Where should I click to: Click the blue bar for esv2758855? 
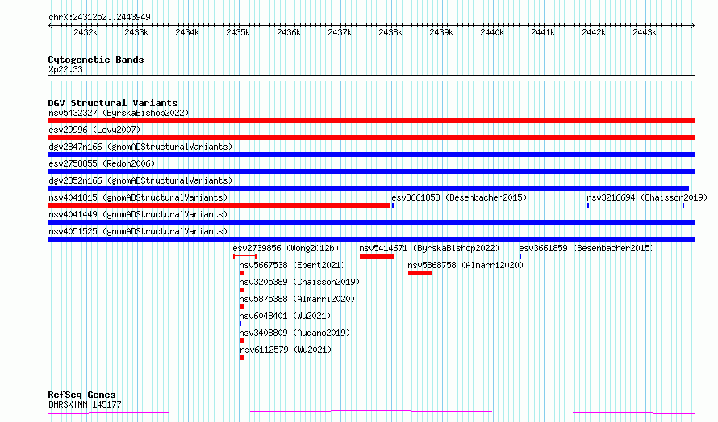(371, 172)
